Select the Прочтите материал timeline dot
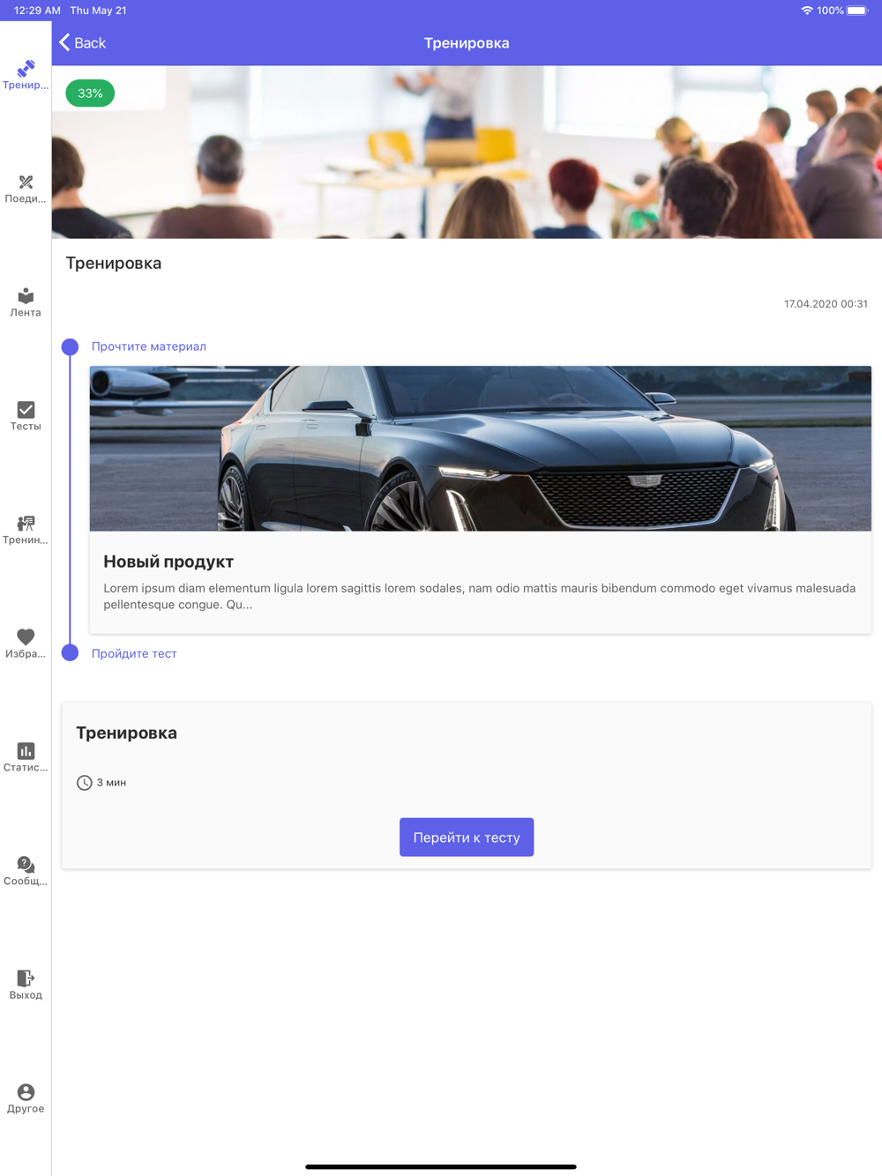 pos(70,346)
